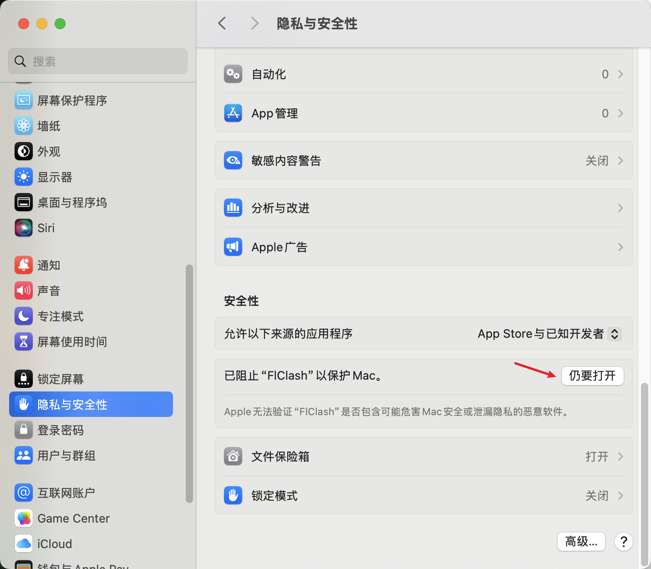Click Sensitive Content Warning eye icon

click(233, 161)
